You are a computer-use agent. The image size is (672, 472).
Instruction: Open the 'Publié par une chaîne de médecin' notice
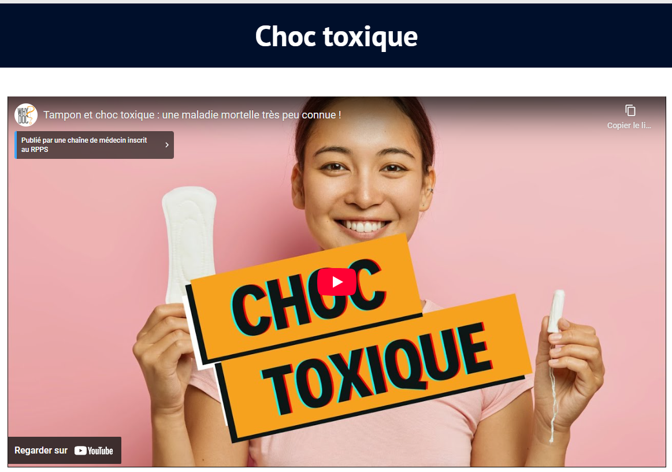(x=94, y=145)
